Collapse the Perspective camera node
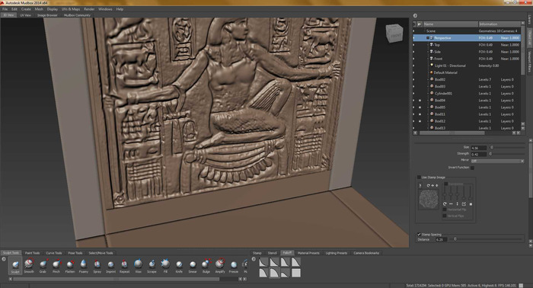The image size is (533, 288). tap(428, 38)
